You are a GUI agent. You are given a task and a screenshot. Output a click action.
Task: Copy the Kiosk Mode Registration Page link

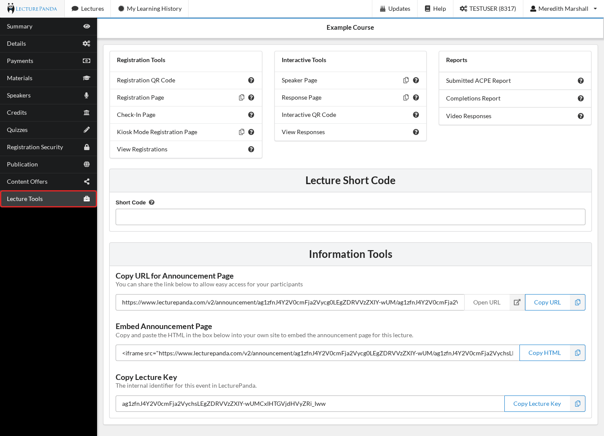pos(242,132)
